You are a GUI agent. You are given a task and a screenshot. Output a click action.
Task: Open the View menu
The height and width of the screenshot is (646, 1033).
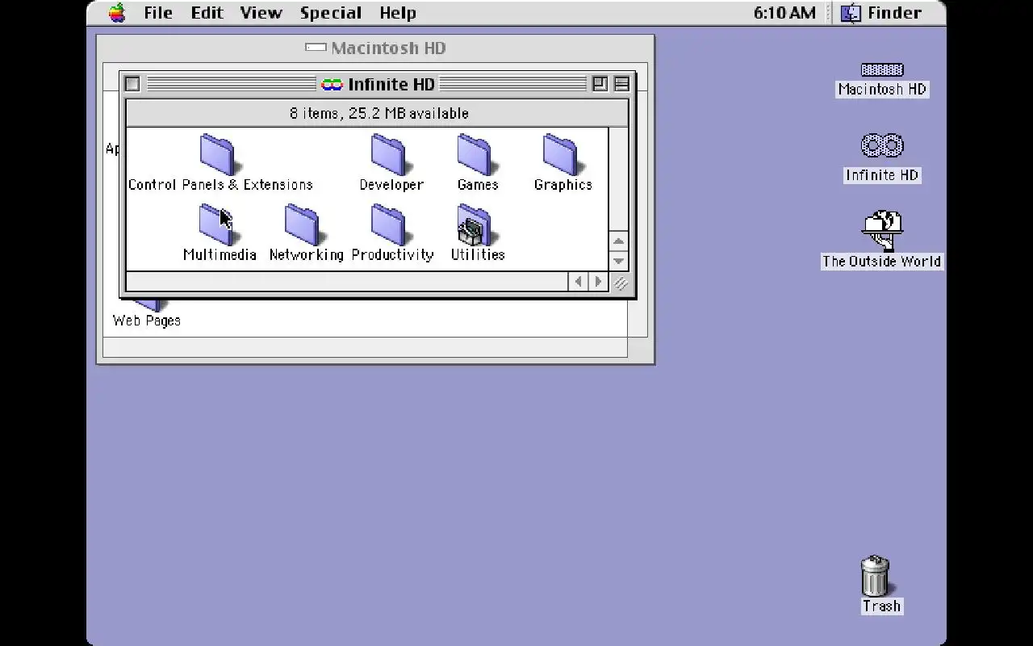pos(261,13)
